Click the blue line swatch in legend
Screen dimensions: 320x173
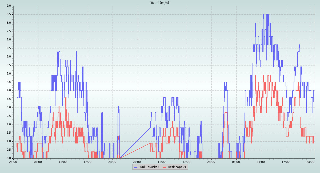135,167
